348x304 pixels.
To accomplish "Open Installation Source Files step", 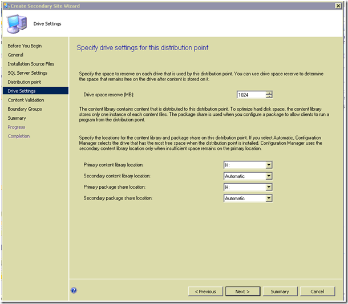I will (31, 64).
